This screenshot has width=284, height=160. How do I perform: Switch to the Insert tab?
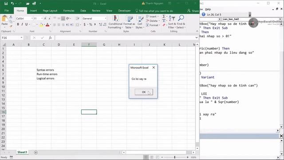[x=33, y=11]
